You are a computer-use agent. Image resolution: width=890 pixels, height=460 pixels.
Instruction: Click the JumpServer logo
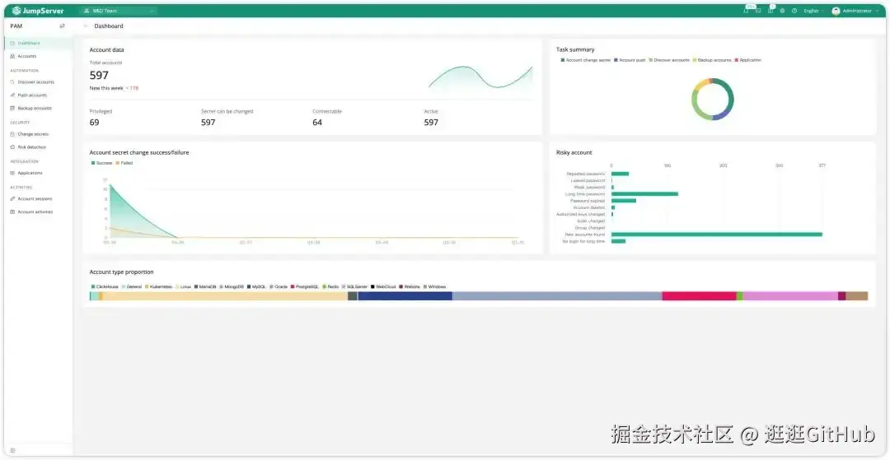(37, 11)
